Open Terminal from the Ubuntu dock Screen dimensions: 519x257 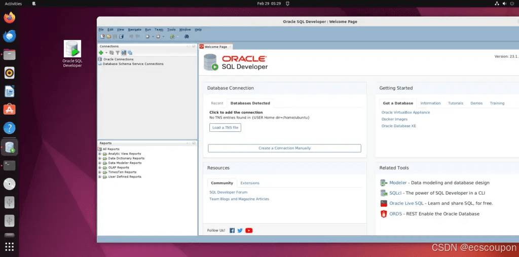(10, 166)
